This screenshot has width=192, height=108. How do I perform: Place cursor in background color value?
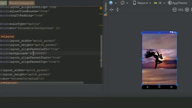point(38,53)
